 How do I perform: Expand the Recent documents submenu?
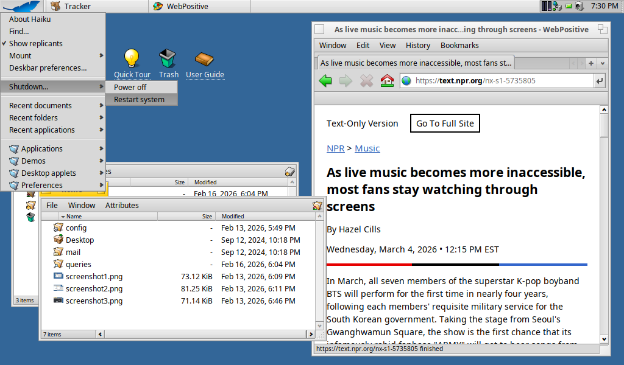[52, 105]
